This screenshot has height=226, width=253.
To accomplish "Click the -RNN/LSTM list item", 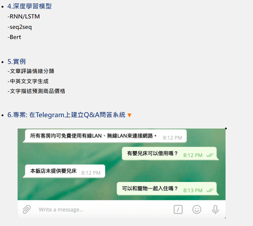I will (x=24, y=16).
